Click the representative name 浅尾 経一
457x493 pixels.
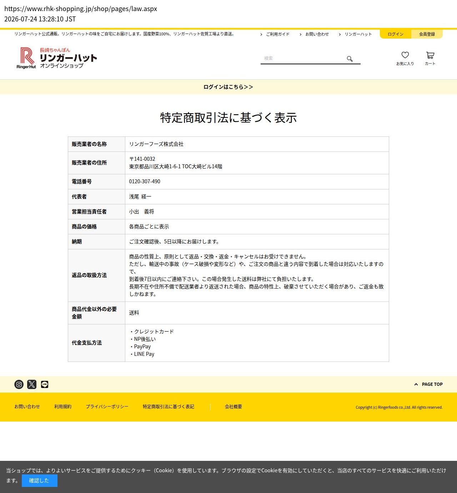click(140, 196)
